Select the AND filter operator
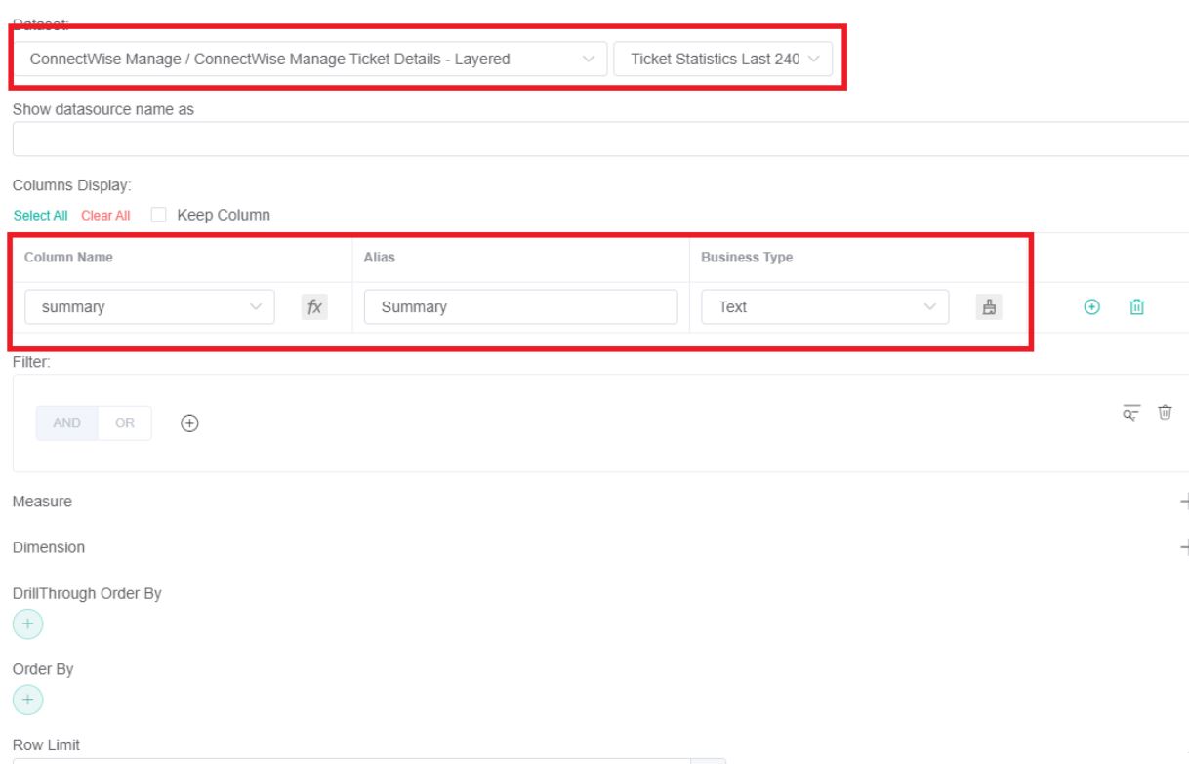Screen dimensions: 1189x764 67,423
